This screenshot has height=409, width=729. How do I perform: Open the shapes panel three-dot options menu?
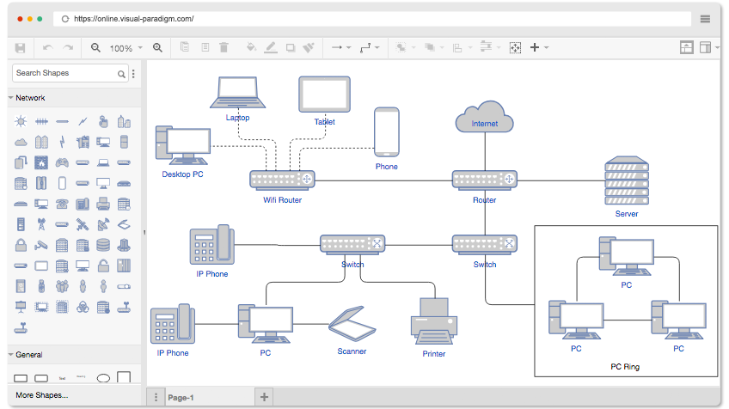(133, 73)
